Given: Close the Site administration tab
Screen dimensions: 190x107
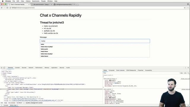Looking at the screenshot, I should (51, 4).
